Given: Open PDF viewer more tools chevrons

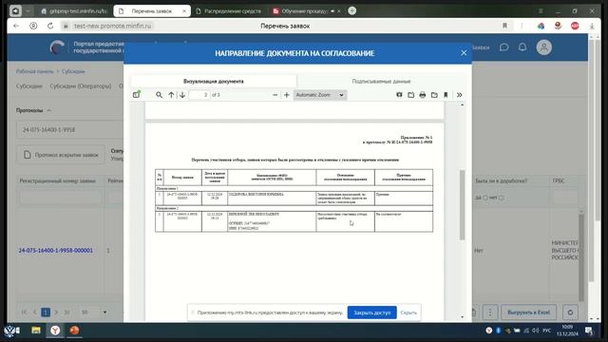Looking at the screenshot, I should click(x=459, y=95).
